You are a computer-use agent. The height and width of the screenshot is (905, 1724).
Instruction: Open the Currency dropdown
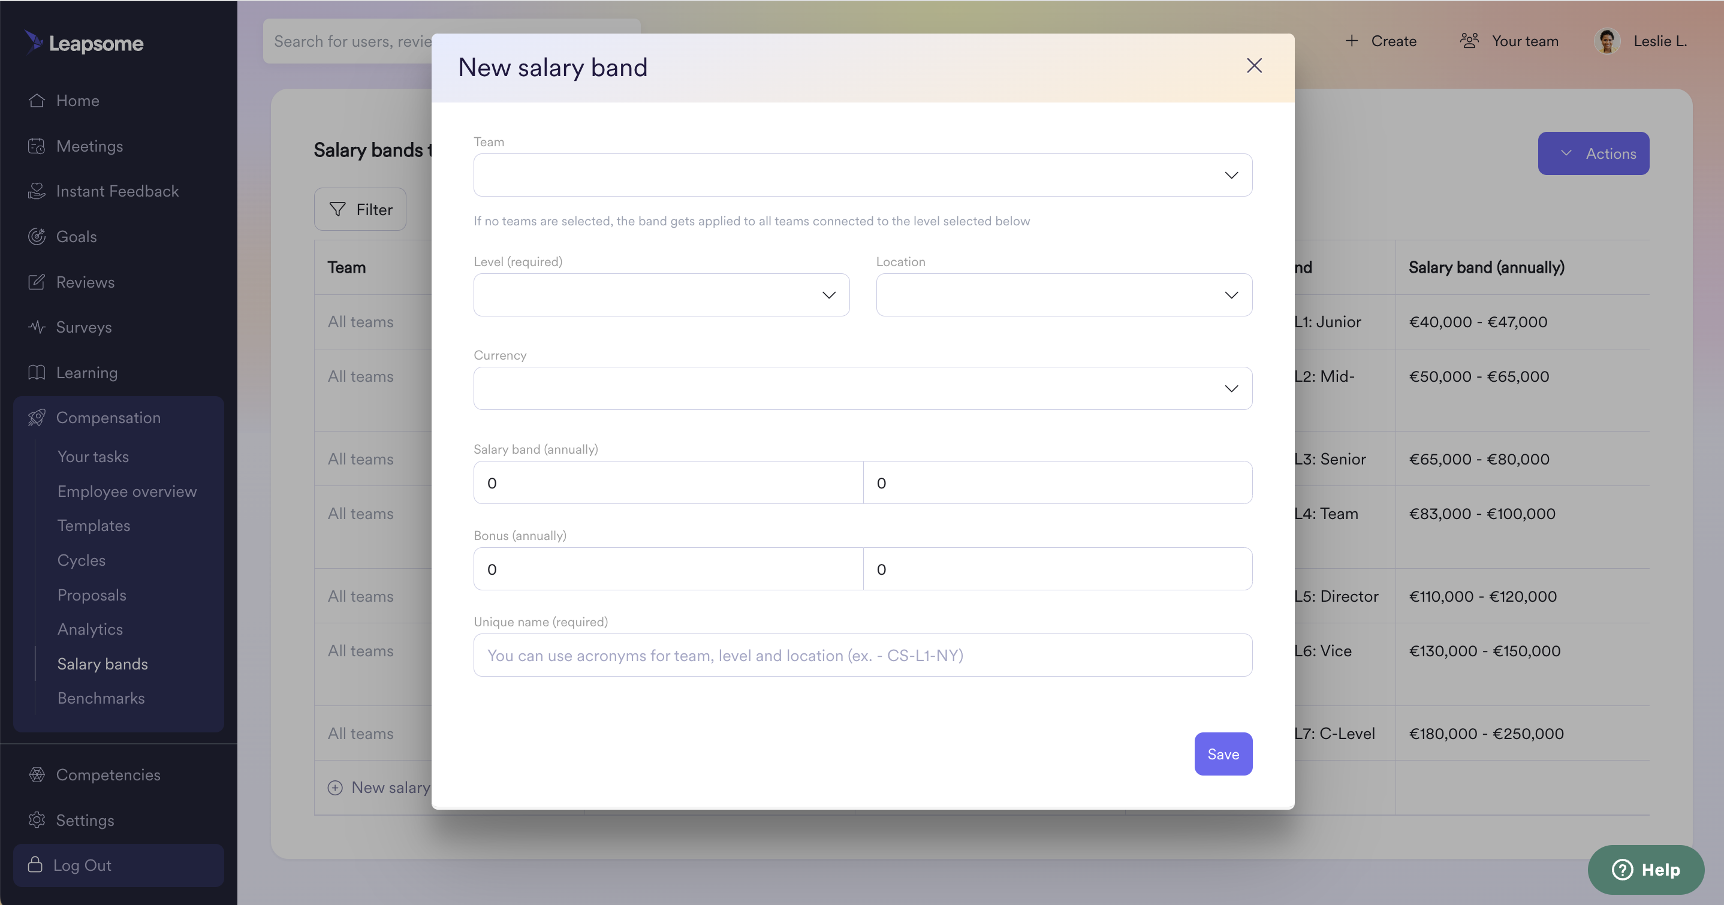point(863,388)
